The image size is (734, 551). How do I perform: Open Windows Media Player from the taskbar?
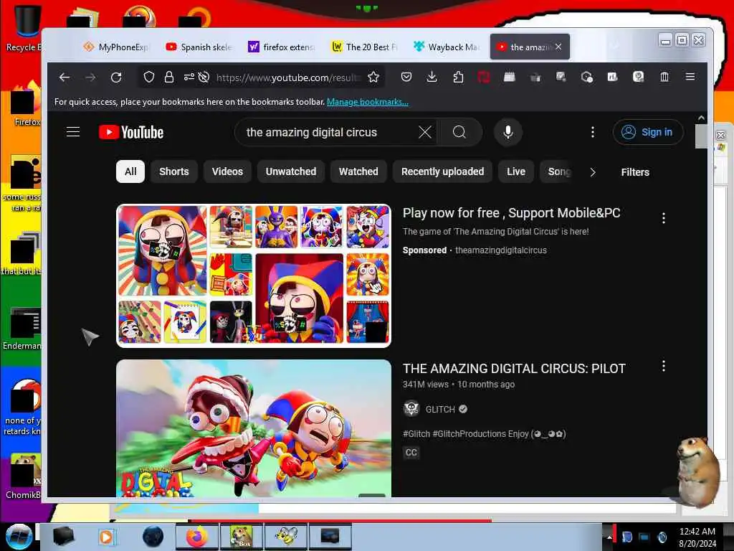pos(107,537)
